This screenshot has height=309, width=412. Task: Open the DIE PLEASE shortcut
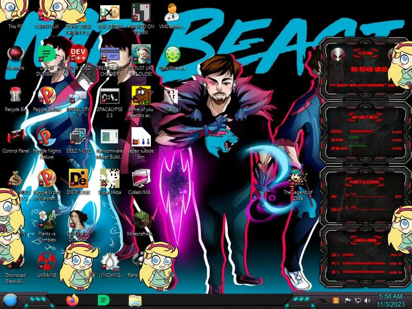(78, 182)
